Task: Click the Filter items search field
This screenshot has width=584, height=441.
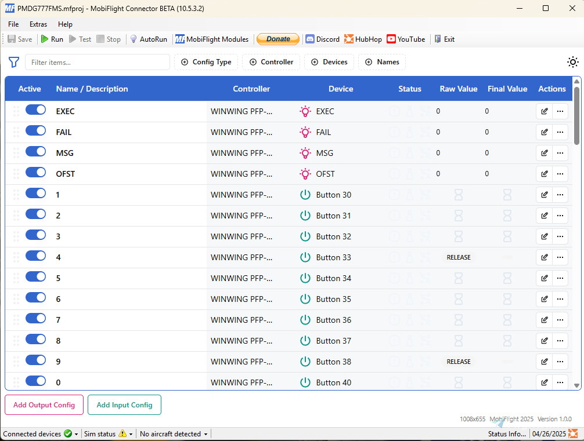Action: click(98, 62)
